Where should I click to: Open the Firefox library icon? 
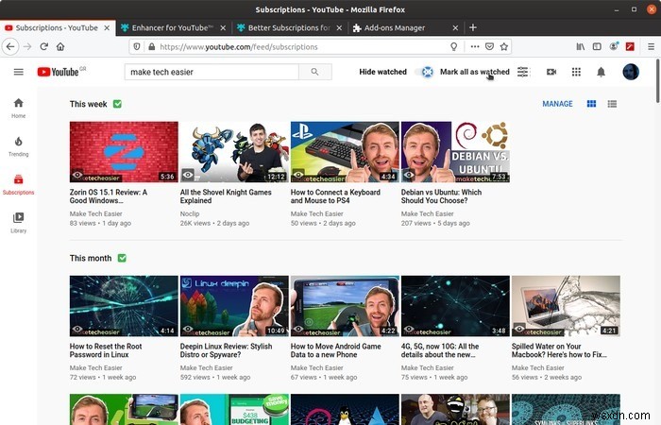pyautogui.click(x=581, y=47)
